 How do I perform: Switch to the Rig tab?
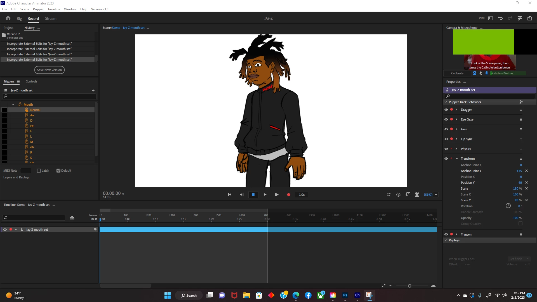(x=19, y=18)
